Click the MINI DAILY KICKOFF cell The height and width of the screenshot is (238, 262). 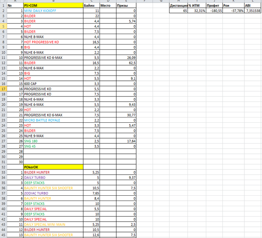[x=53, y=11]
